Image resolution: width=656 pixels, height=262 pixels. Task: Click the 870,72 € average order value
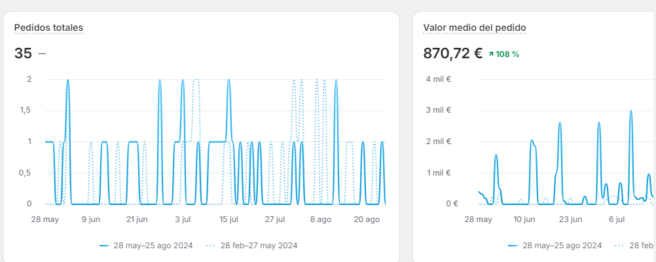(x=453, y=54)
